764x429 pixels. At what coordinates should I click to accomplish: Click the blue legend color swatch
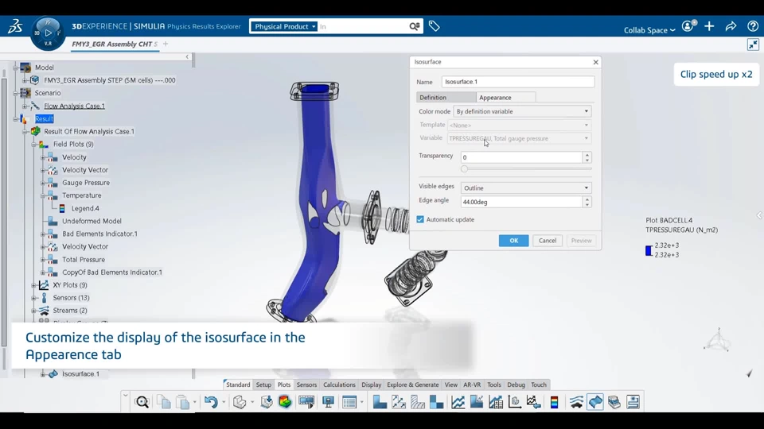click(x=649, y=250)
